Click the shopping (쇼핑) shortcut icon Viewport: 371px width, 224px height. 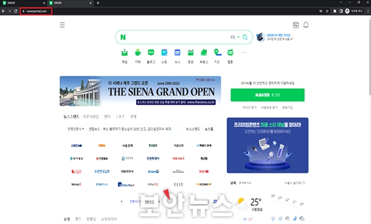click(164, 52)
